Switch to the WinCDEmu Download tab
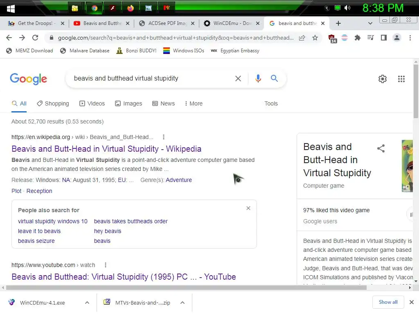 (232, 23)
